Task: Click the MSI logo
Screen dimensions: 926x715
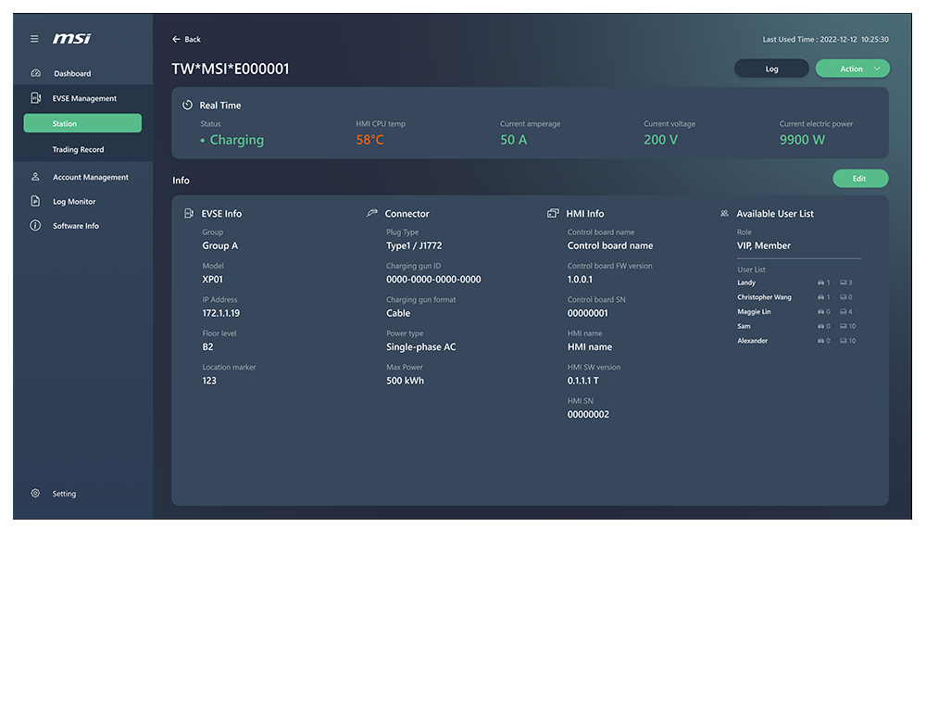Action: 72,39
